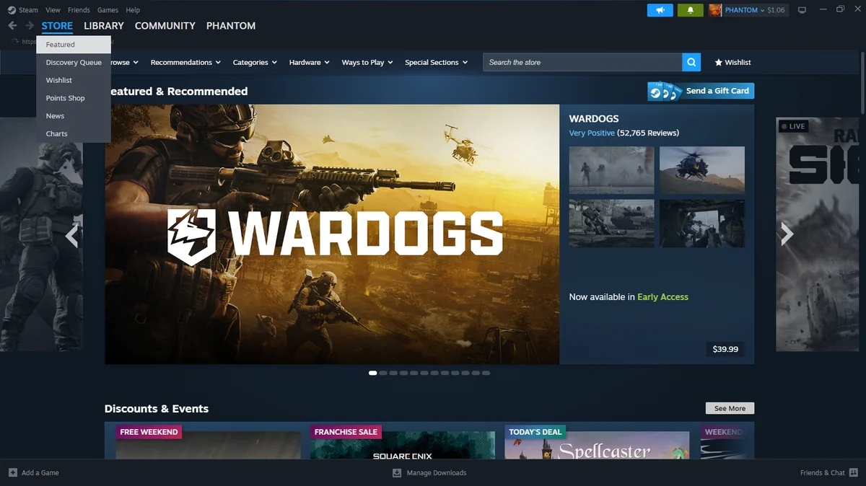Click the magnifier search button
Viewport: 866px width, 486px height.
pyautogui.click(x=691, y=63)
